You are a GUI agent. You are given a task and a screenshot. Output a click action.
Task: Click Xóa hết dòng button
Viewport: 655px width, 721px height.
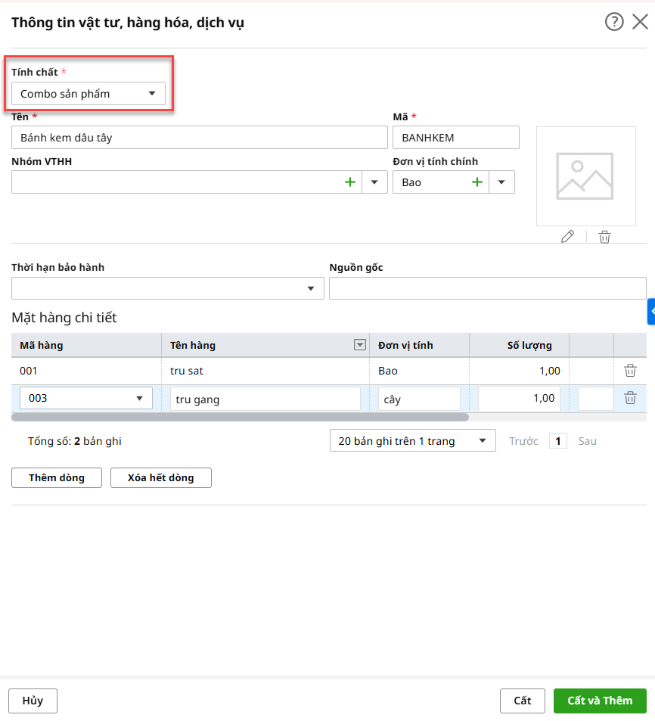[x=160, y=478]
